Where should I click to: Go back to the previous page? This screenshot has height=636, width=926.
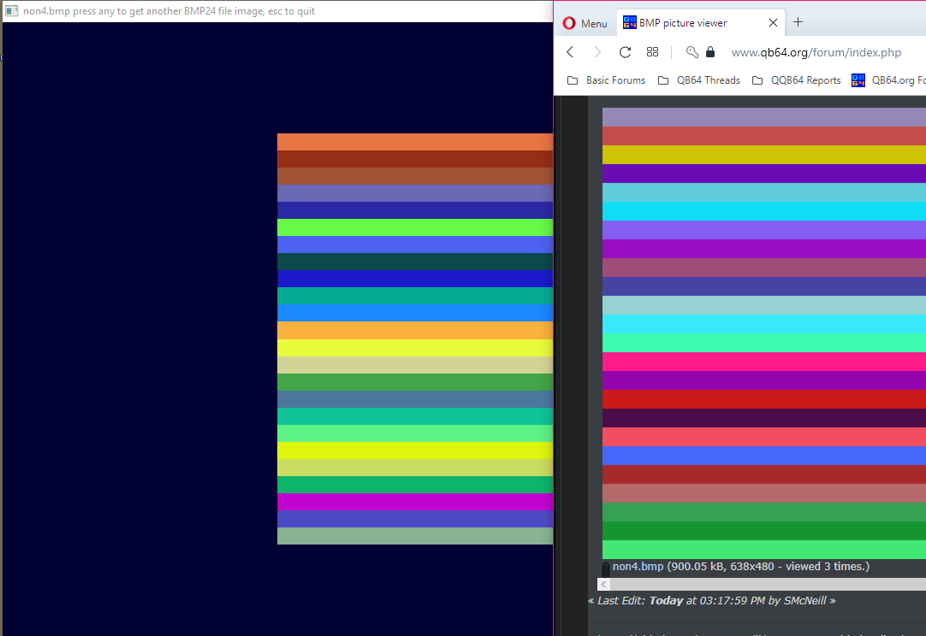pyautogui.click(x=571, y=52)
